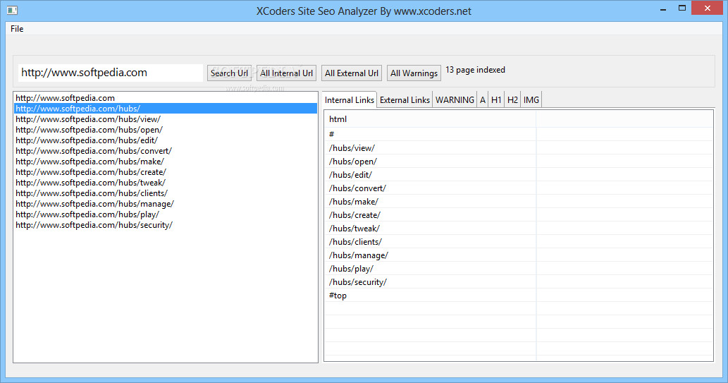Select http://www.softpedia.com/hubs/make/ in list
The height and width of the screenshot is (383, 728).
pos(166,162)
